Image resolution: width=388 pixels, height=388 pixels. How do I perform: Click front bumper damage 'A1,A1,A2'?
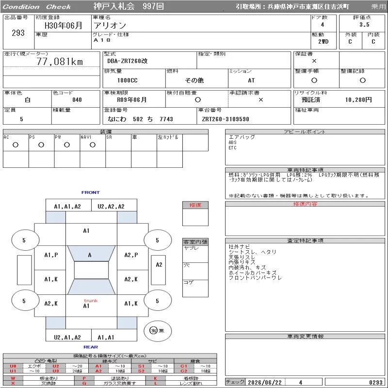pyautogui.click(x=67, y=207)
